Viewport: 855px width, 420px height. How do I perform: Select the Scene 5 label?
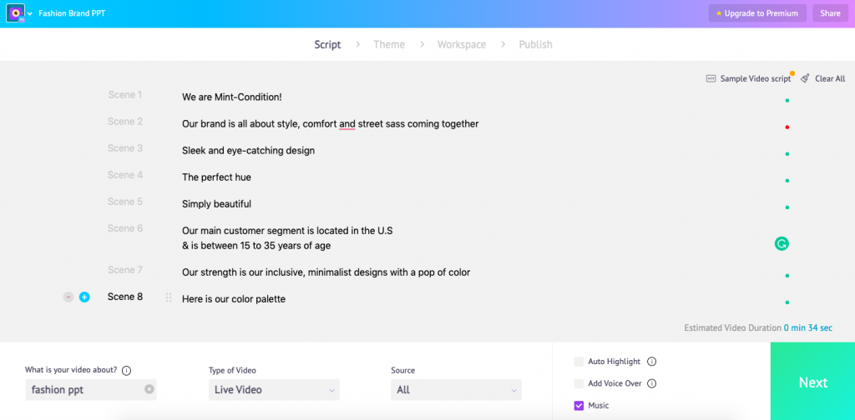pos(125,202)
